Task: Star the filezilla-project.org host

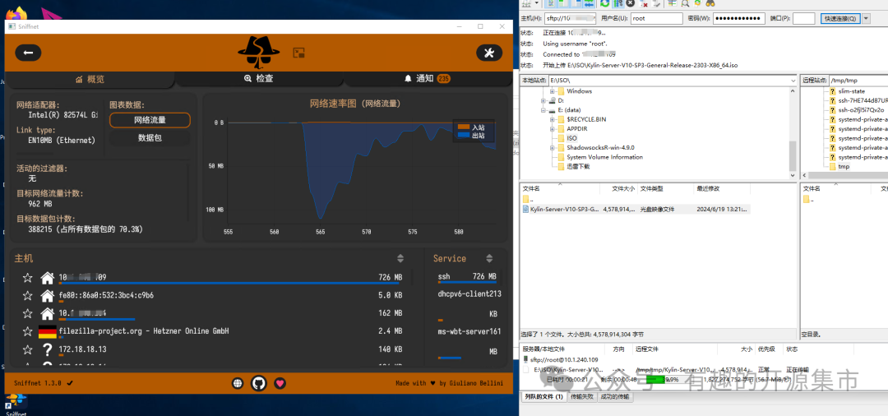Action: click(26, 331)
